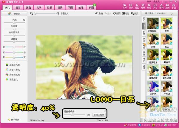Switch to the 美容 tab
The height and width of the screenshot is (128, 179).
18,7
